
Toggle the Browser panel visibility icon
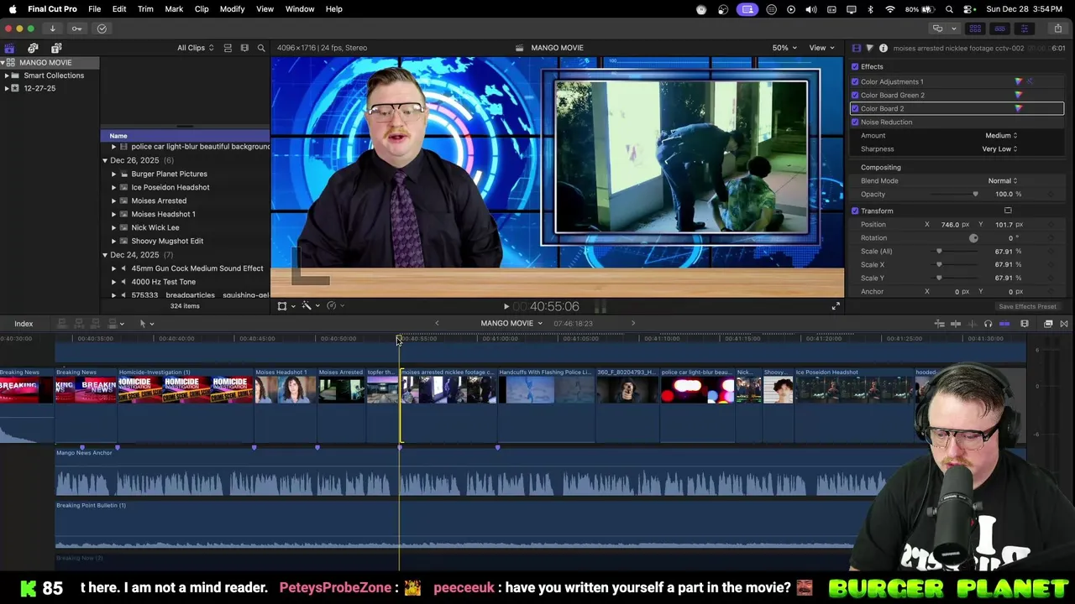(x=975, y=29)
